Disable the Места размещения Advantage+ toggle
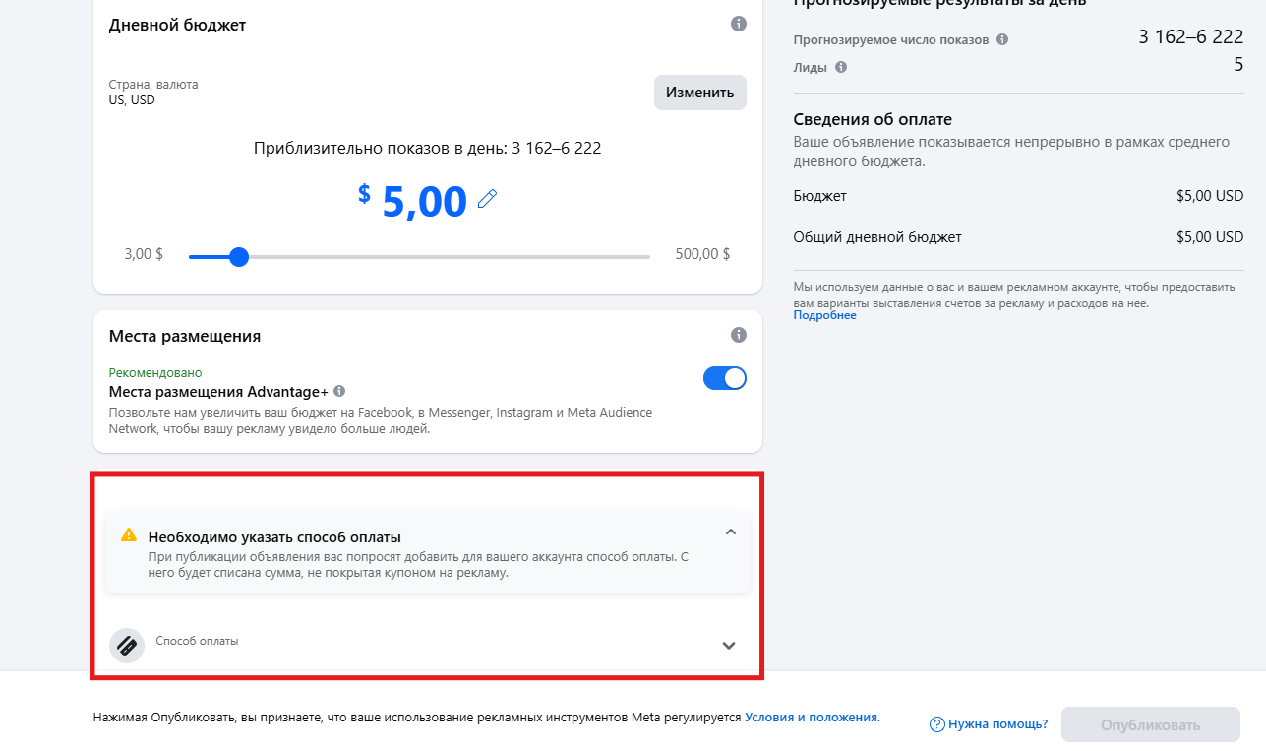The height and width of the screenshot is (751, 1266). click(725, 377)
